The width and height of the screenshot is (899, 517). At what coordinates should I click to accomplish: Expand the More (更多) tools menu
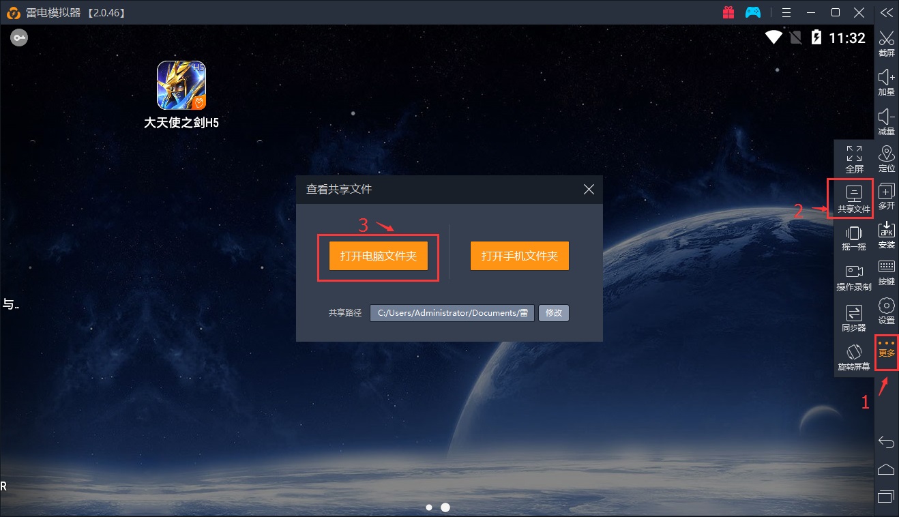click(x=887, y=348)
